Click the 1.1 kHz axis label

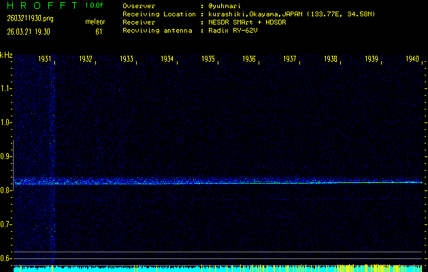(6, 88)
